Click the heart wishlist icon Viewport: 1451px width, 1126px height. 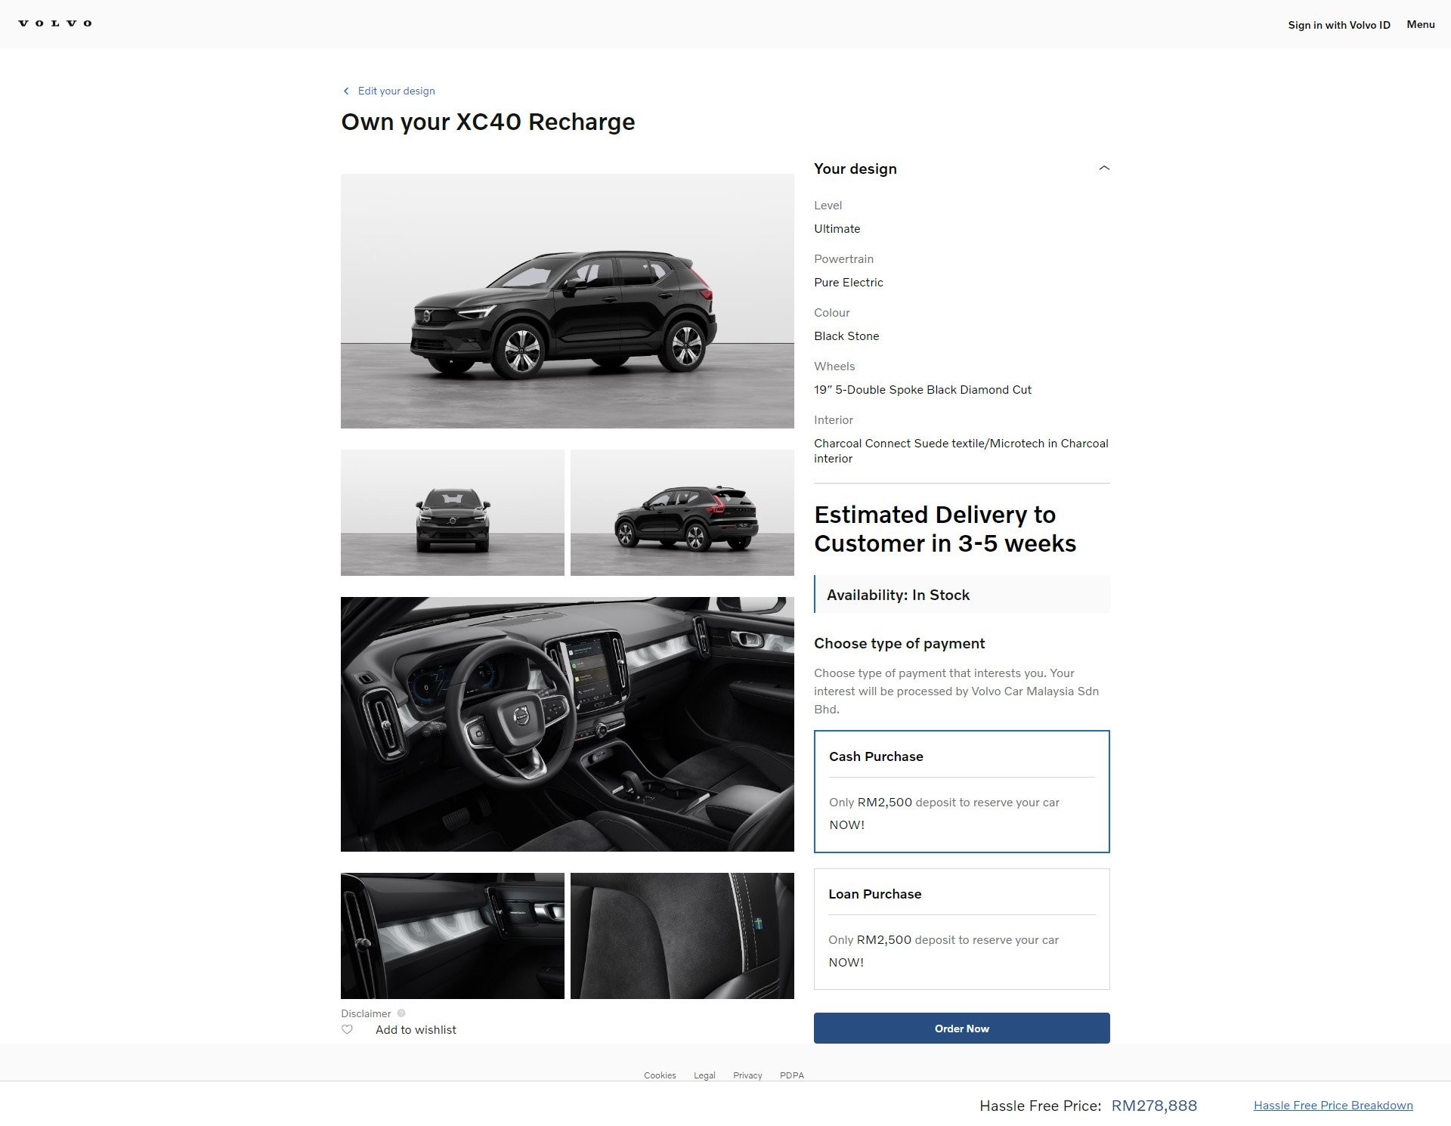point(347,1029)
